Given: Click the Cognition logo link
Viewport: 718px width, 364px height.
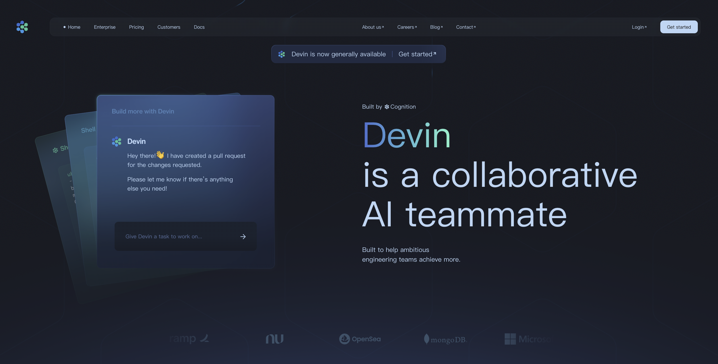Looking at the screenshot, I should pyautogui.click(x=400, y=107).
